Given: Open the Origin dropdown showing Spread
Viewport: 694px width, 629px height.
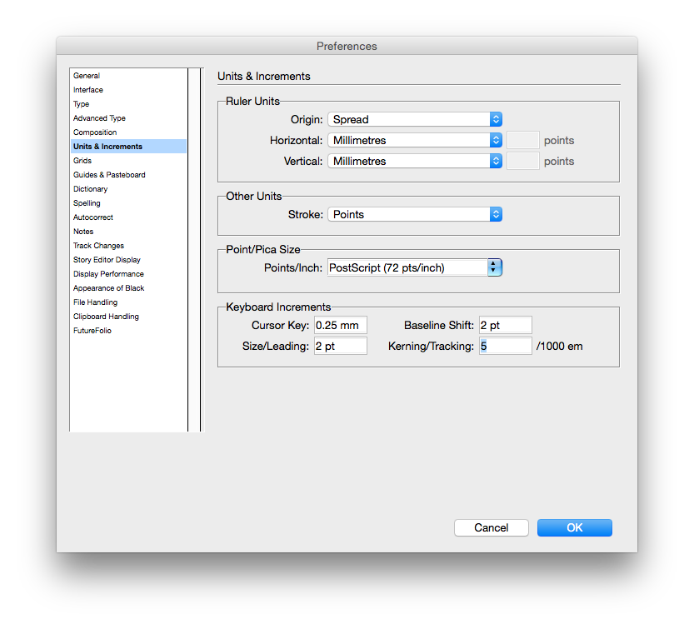Looking at the screenshot, I should click(415, 119).
